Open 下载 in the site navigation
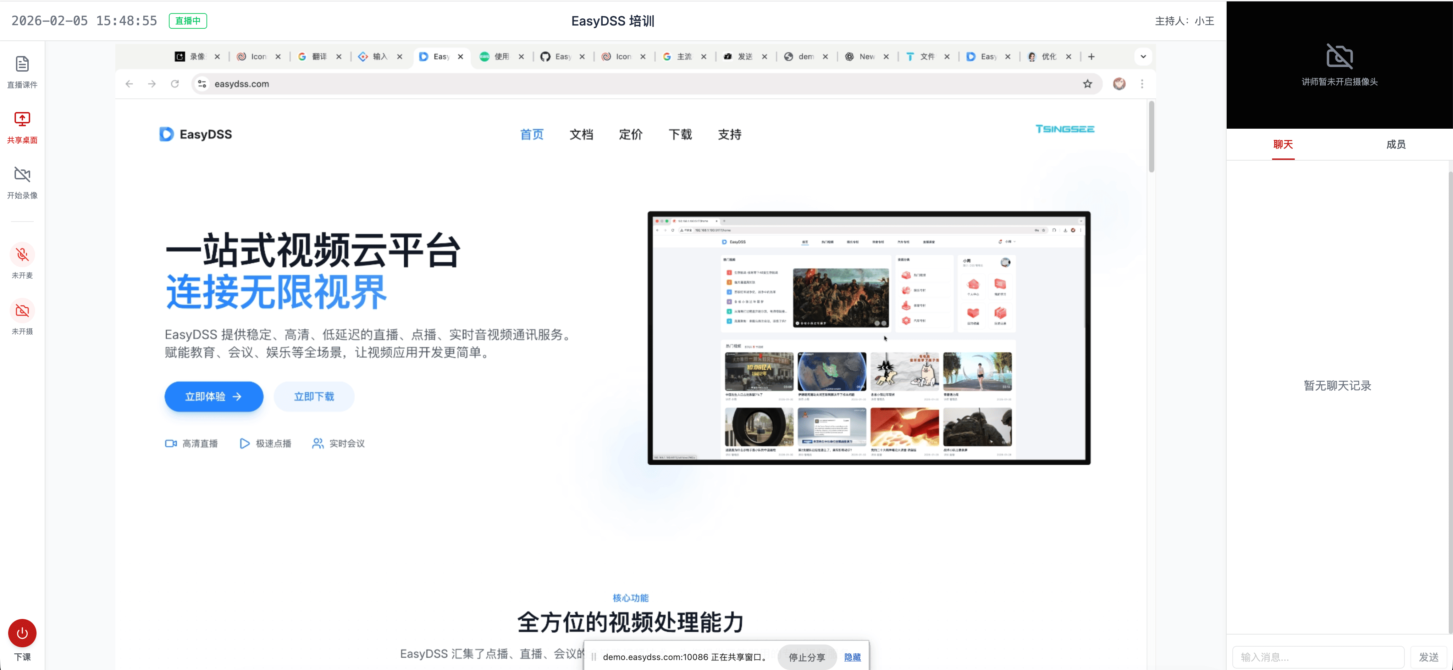 pos(680,135)
